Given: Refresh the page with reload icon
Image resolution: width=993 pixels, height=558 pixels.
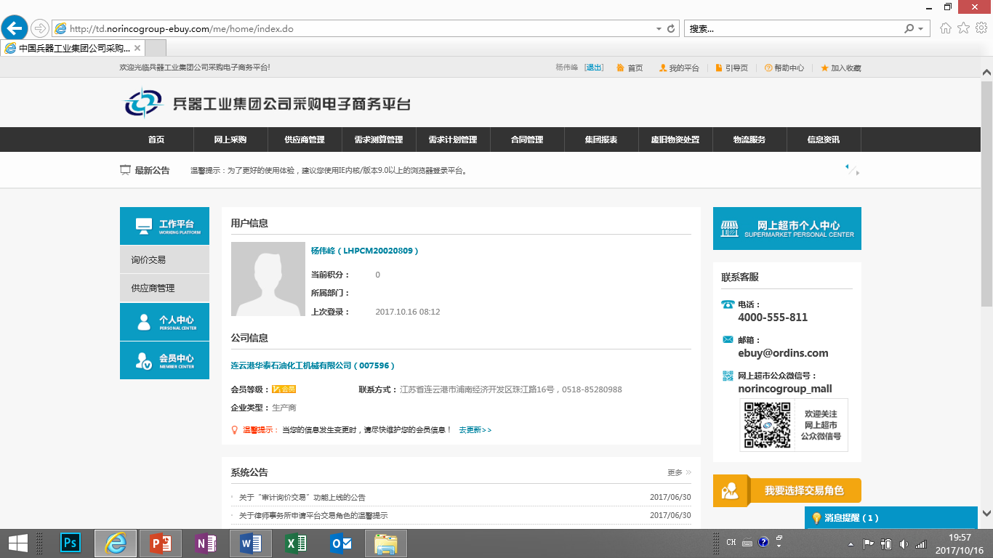Looking at the screenshot, I should coord(671,29).
